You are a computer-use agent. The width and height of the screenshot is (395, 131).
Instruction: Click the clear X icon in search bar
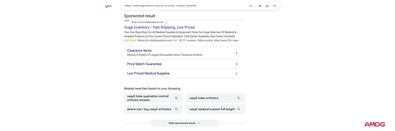coord(251,6)
